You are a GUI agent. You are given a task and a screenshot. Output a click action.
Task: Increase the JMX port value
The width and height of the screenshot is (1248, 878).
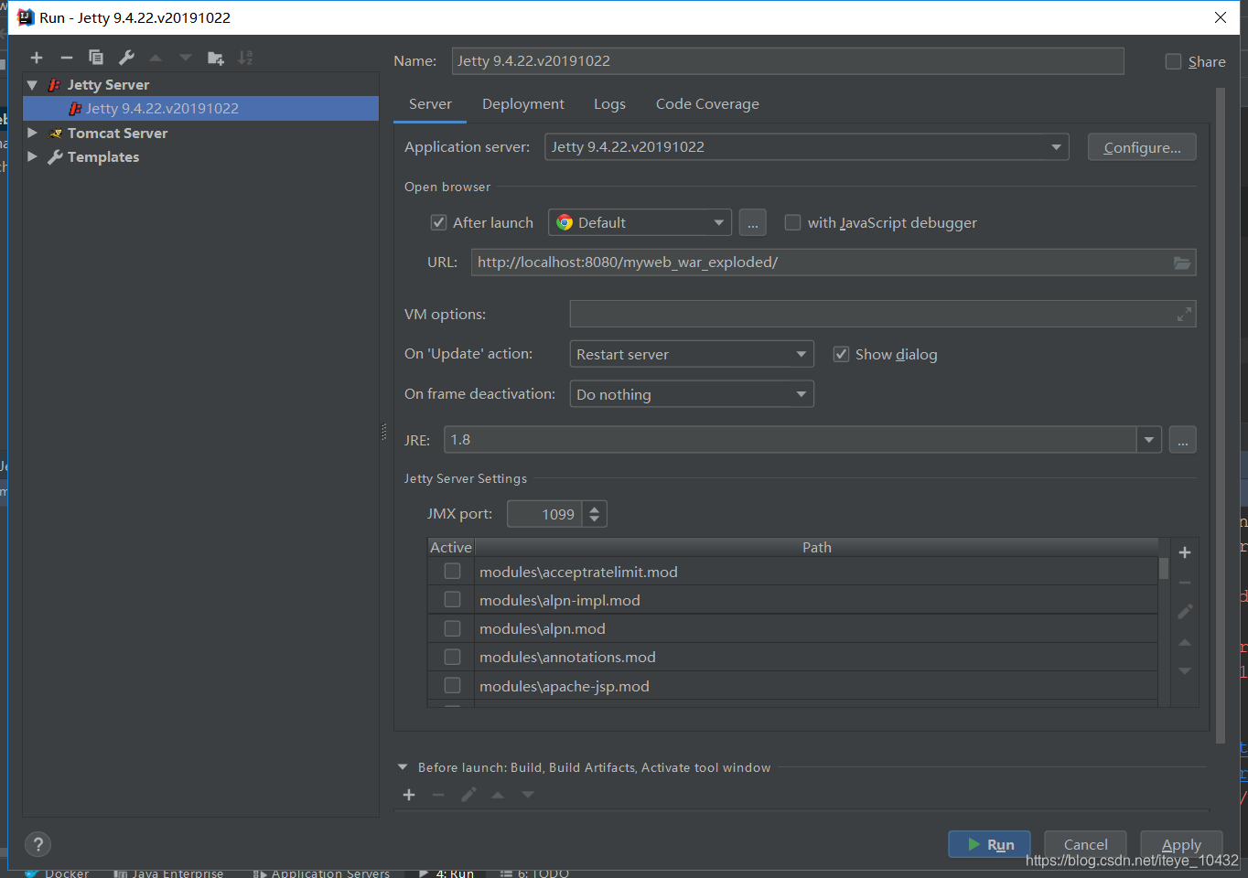595,509
